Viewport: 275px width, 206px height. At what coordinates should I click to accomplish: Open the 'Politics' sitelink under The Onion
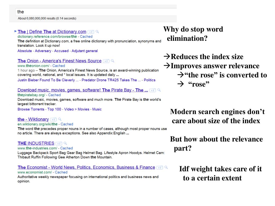(x=150, y=80)
